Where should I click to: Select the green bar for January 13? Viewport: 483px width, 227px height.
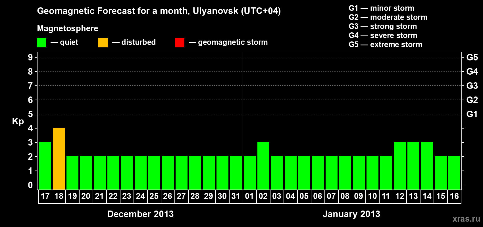pyautogui.click(x=413, y=166)
